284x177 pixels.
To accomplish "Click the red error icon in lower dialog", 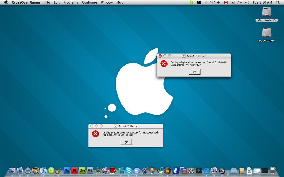I will [x=95, y=134].
